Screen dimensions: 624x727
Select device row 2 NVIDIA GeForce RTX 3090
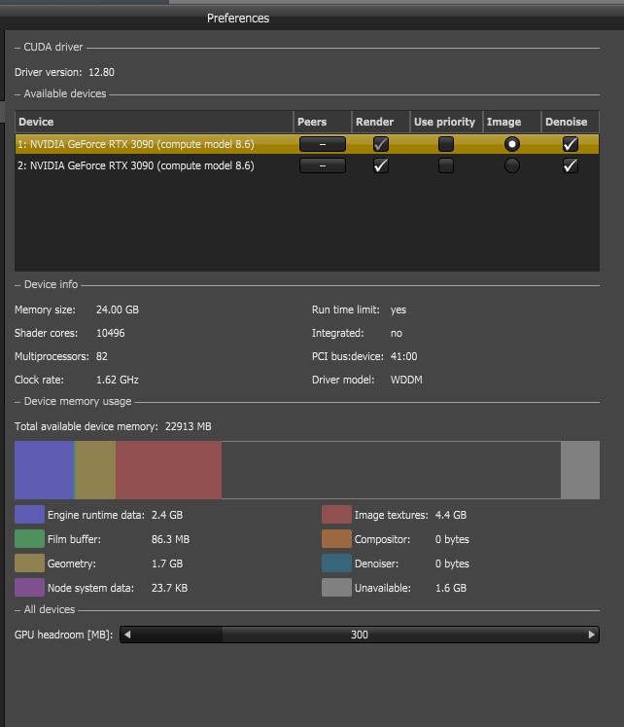click(x=307, y=165)
